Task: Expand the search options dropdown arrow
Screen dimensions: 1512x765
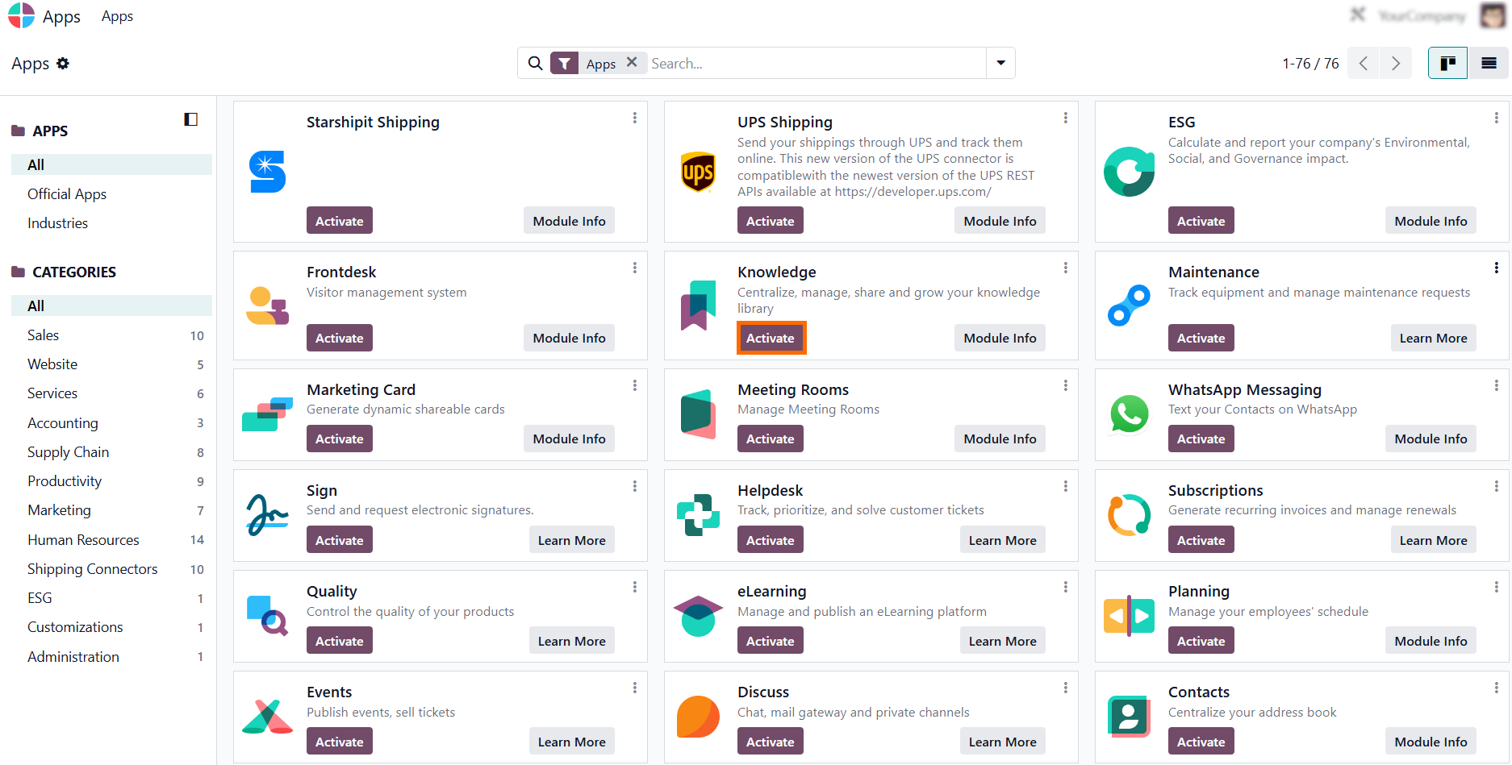Action: click(x=1000, y=63)
